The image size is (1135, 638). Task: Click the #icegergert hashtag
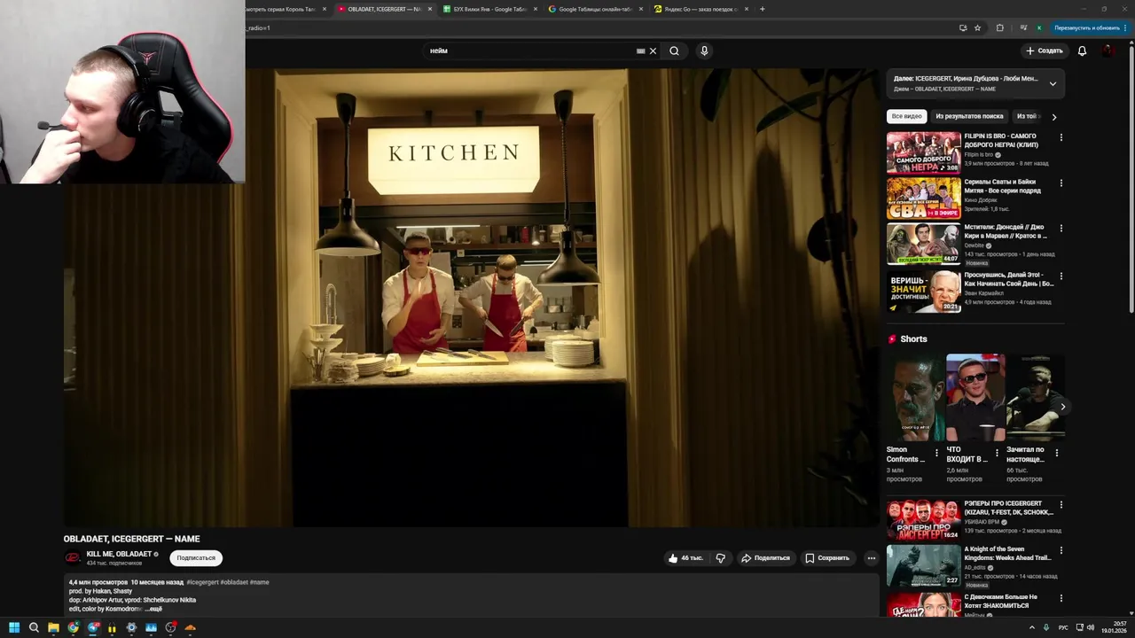point(202,582)
